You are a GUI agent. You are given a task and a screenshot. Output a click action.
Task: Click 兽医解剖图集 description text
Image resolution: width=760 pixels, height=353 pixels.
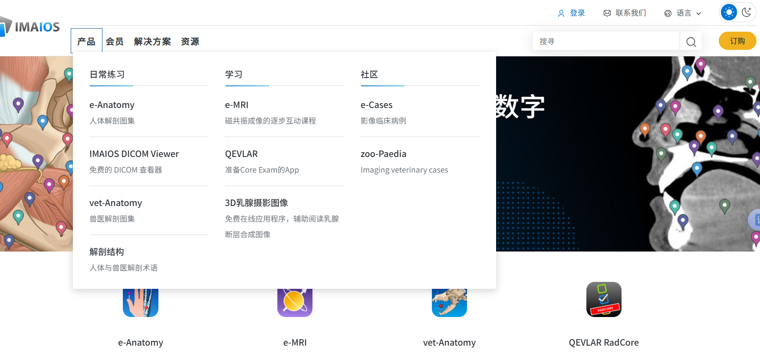(x=112, y=219)
